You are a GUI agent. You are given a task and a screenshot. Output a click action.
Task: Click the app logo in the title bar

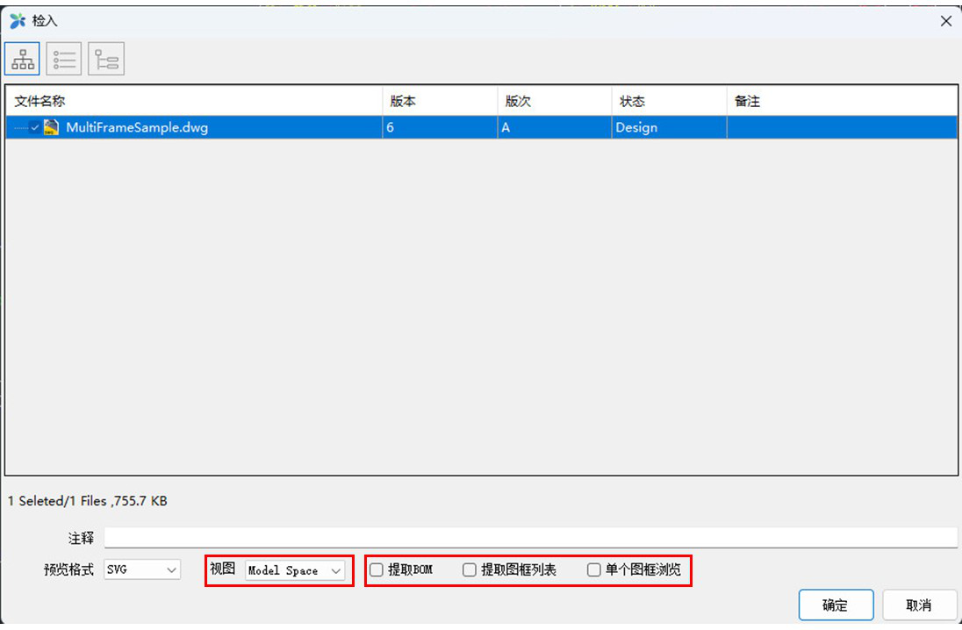pos(17,21)
